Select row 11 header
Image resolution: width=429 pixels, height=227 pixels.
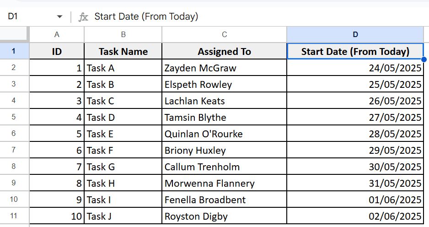[x=14, y=216]
